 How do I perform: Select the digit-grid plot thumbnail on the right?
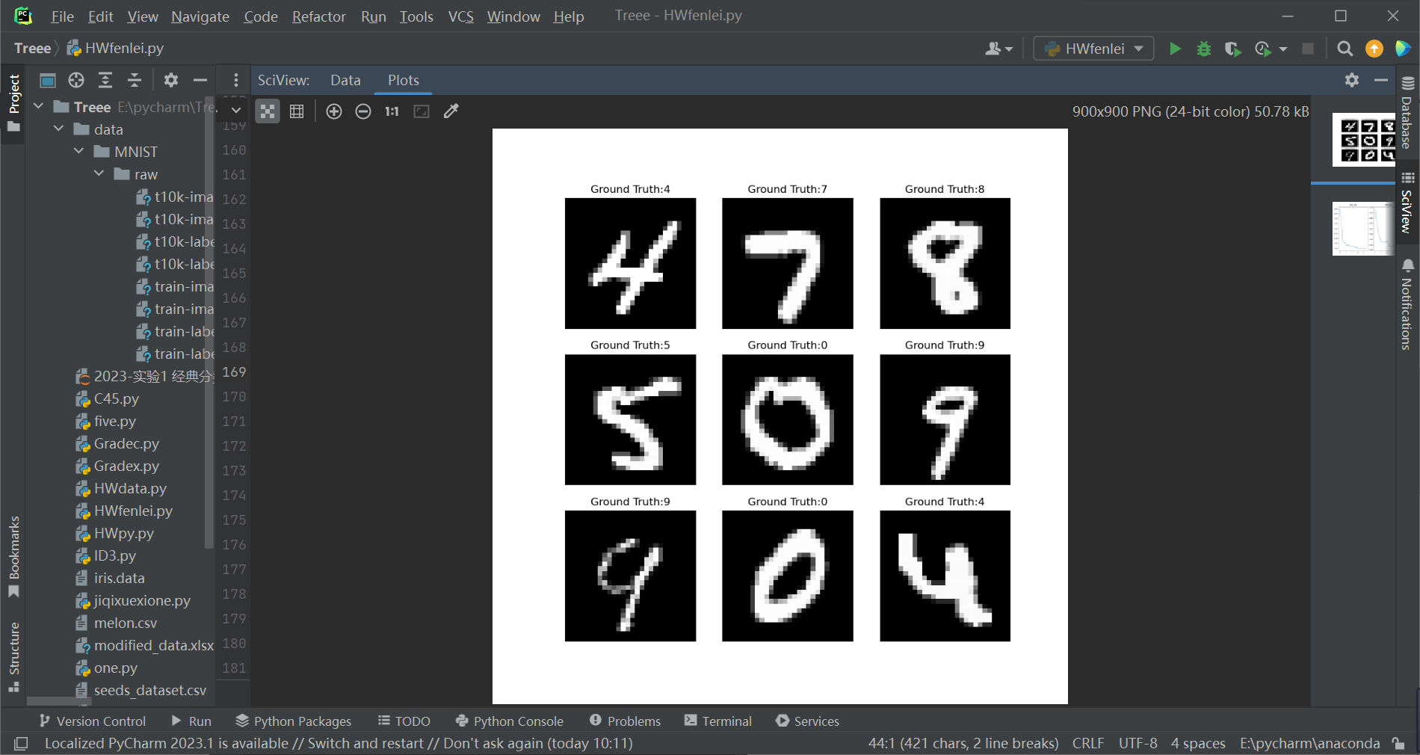click(1363, 139)
